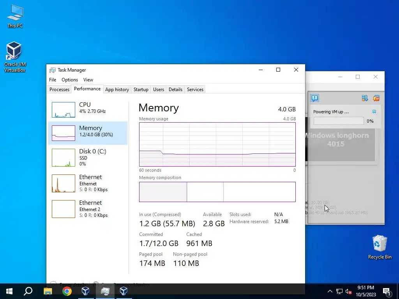Open notification center icon in VirtualBox window
This screenshot has width=399, height=299.
click(x=315, y=98)
